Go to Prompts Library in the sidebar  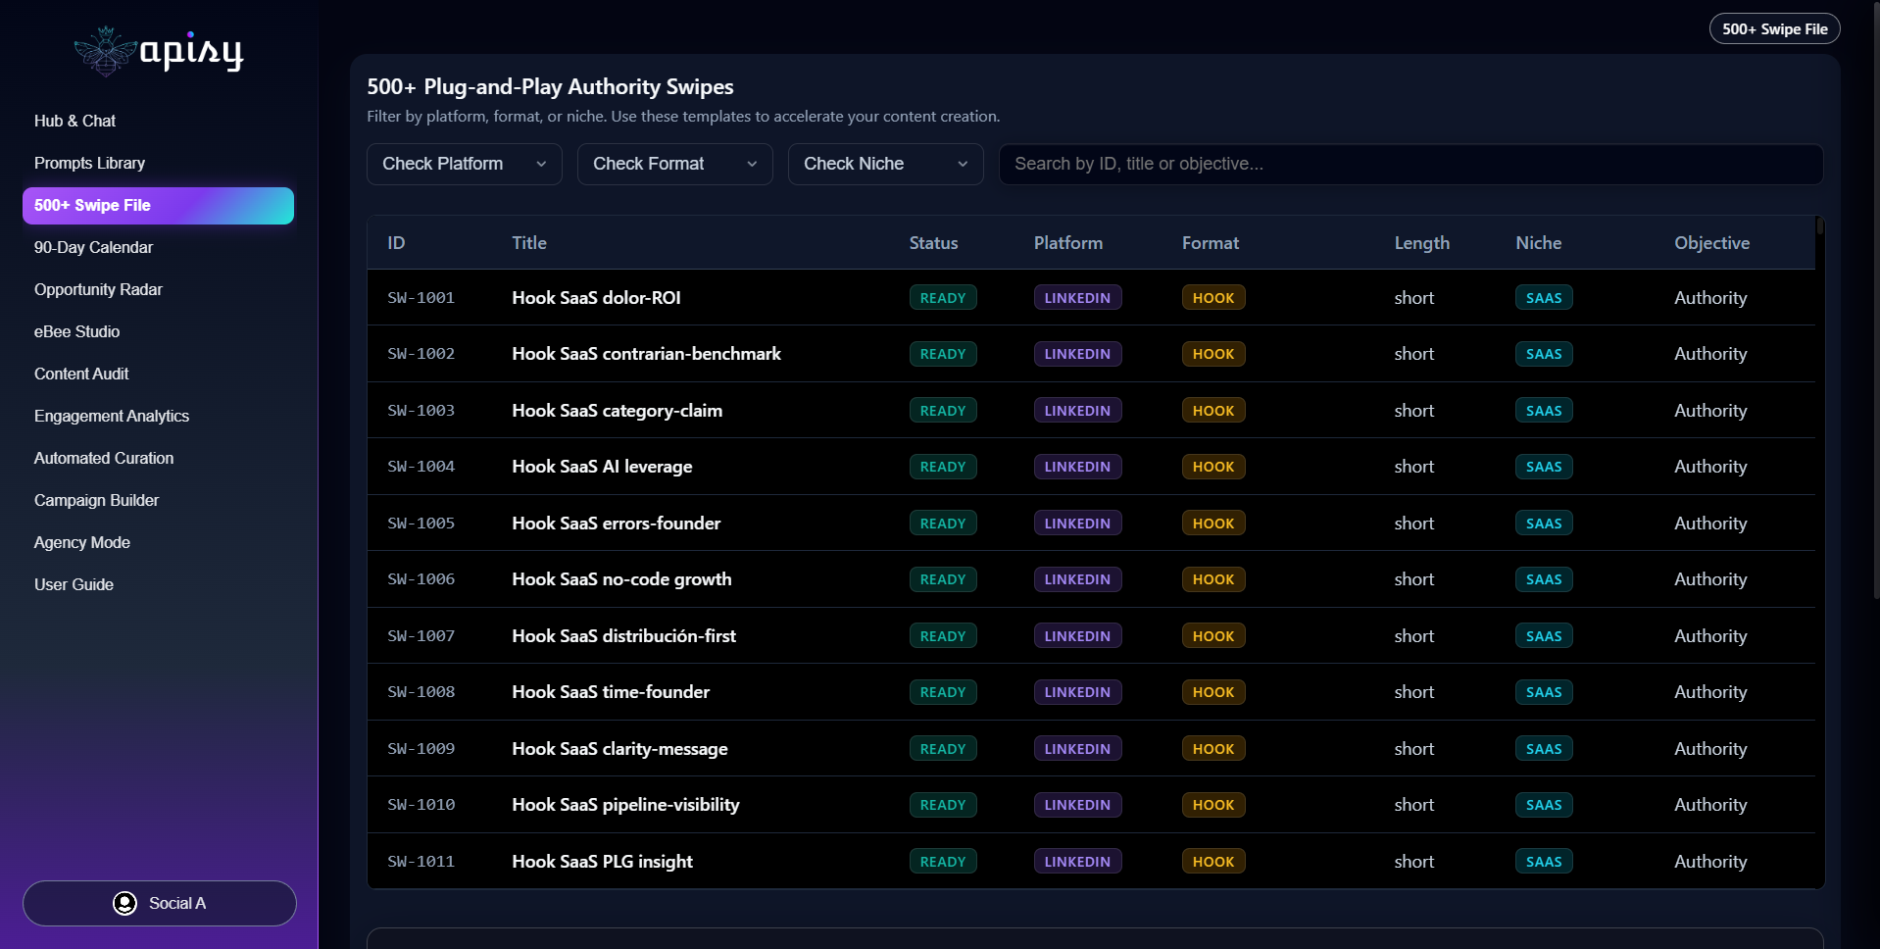coord(89,163)
